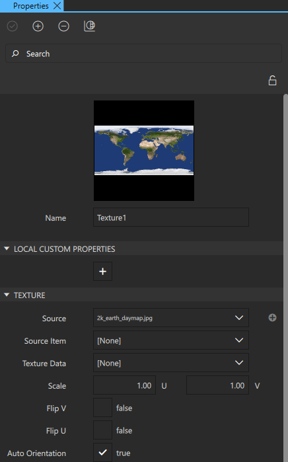Image resolution: width=288 pixels, height=462 pixels.
Task: Enable the Flip U checkbox
Action: (103, 430)
